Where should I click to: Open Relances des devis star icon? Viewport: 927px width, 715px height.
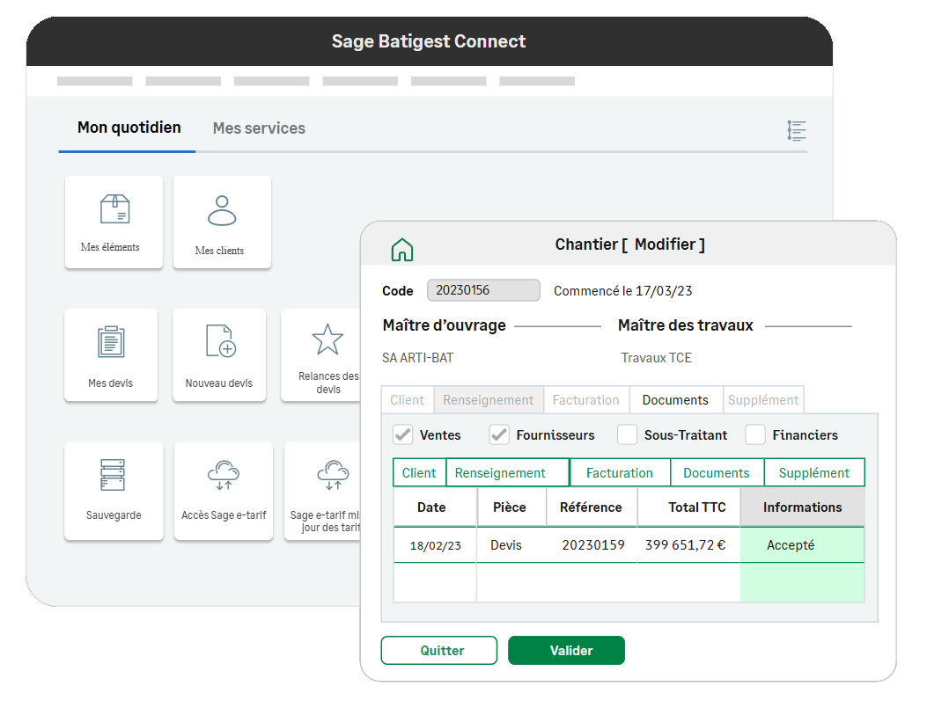[x=327, y=339]
